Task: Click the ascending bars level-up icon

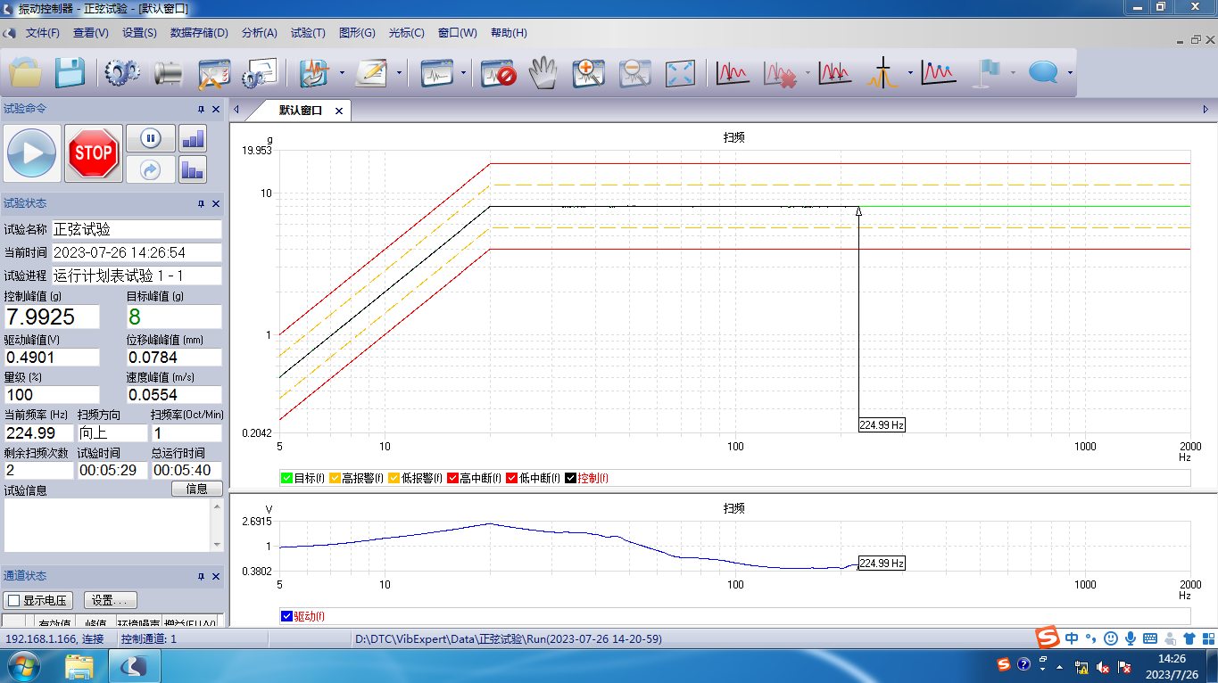Action: [193, 138]
